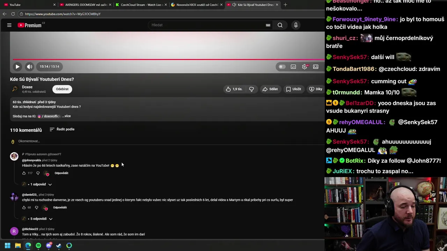
Task: Open the @johnnyvalda username link
Action: coord(31,160)
